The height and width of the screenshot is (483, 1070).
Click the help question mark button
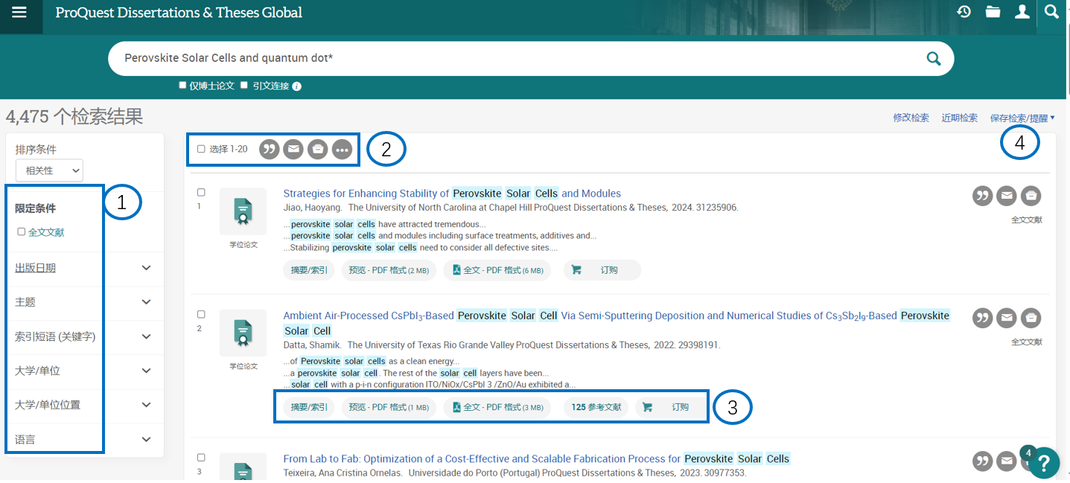point(1044,462)
